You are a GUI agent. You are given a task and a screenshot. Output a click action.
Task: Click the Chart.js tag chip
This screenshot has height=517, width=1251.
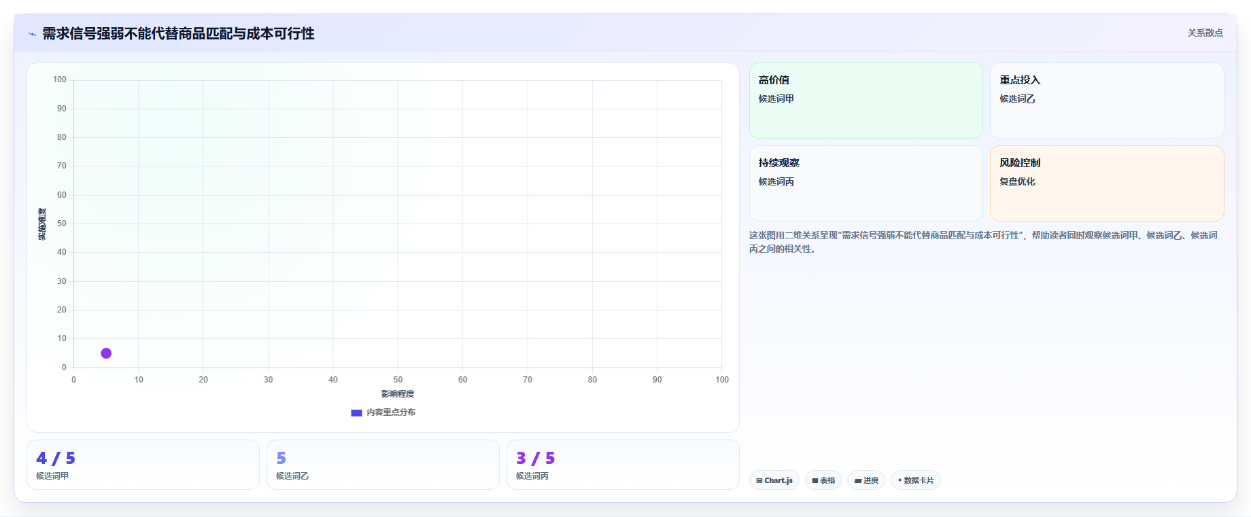pos(774,480)
